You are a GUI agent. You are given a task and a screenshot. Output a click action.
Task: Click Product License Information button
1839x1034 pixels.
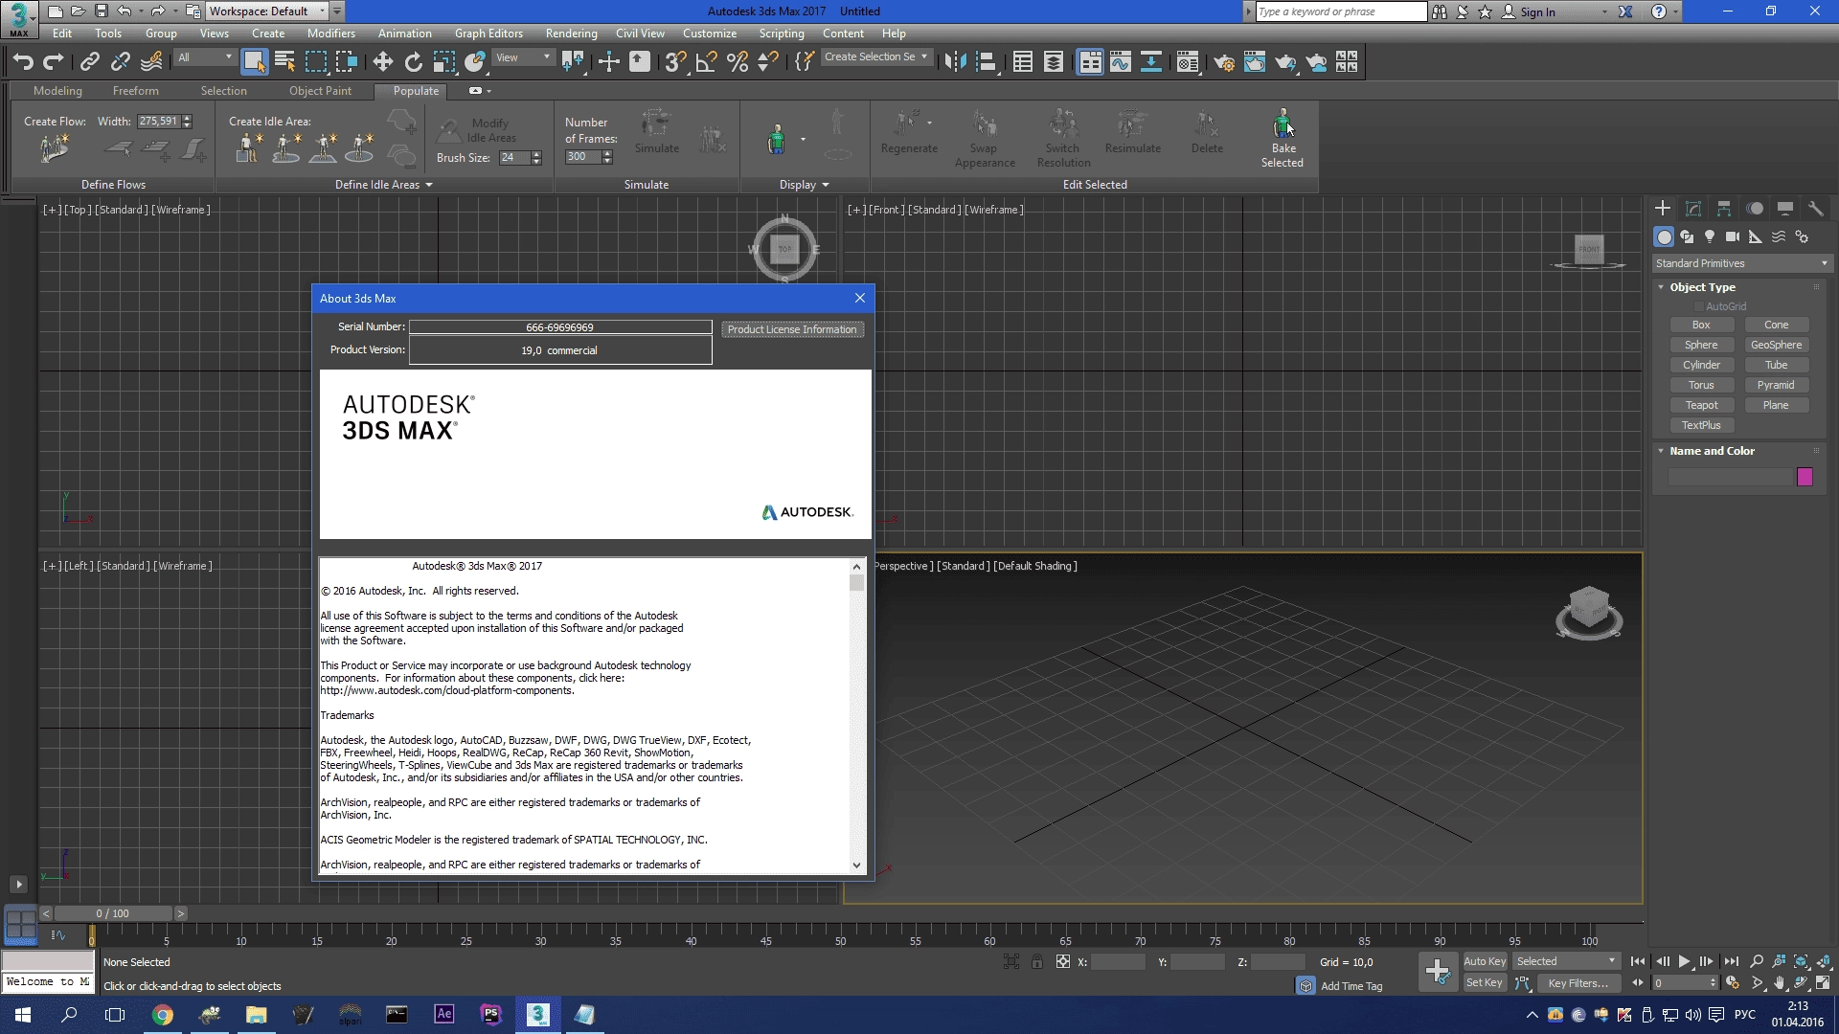(x=792, y=329)
